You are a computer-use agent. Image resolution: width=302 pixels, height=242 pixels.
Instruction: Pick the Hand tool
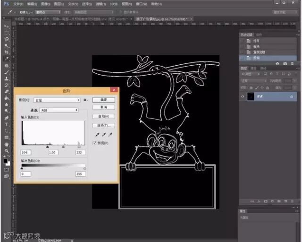point(7,144)
